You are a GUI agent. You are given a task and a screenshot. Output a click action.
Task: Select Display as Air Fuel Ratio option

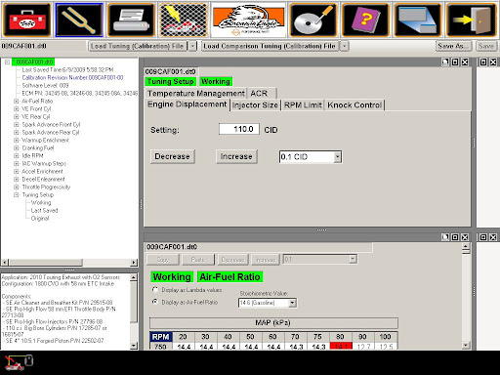(x=155, y=302)
